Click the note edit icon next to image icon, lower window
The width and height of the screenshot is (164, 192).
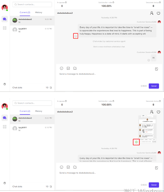pyautogui.click(x=75, y=167)
